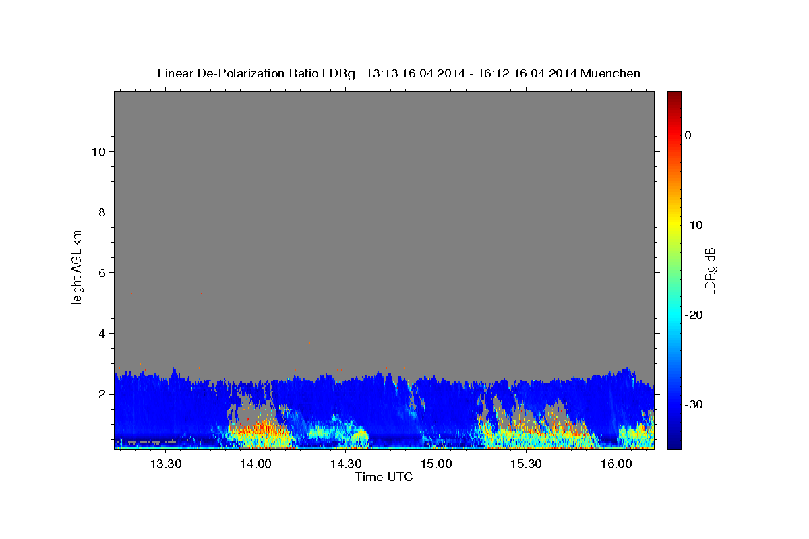Screen dimensions: 809x539
Task: Click the "-20" colorbar tick label
Action: (694, 315)
